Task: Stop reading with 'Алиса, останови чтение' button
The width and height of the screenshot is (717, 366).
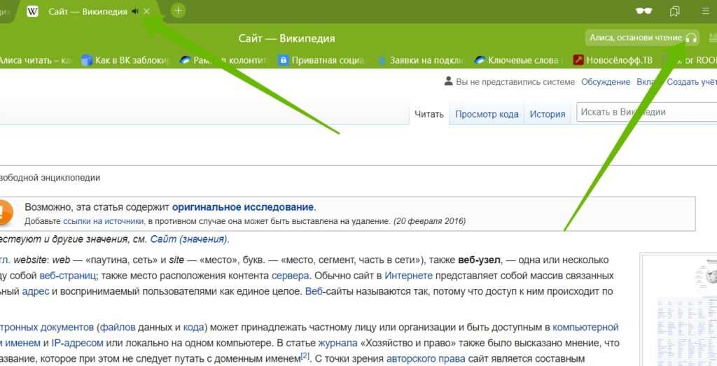Action: click(642, 38)
